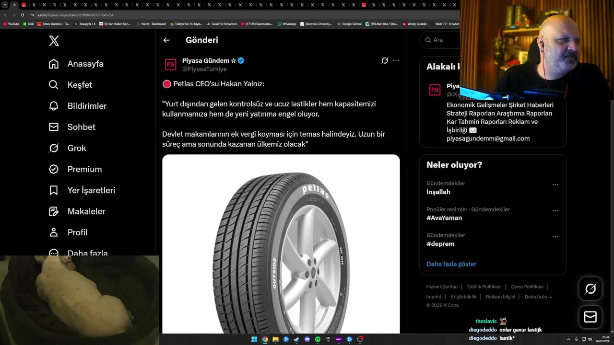Open the Anasayfa / X bookmark
This screenshot has height=345, width=614.
(85, 23)
